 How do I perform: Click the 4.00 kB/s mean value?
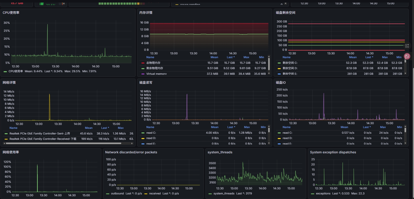[212, 133]
